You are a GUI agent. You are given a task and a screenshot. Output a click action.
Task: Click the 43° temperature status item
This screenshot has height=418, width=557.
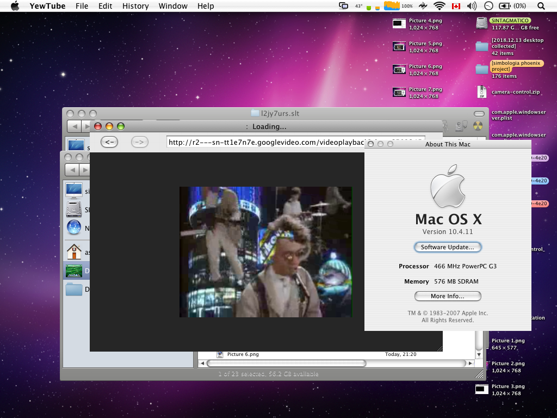click(x=359, y=6)
